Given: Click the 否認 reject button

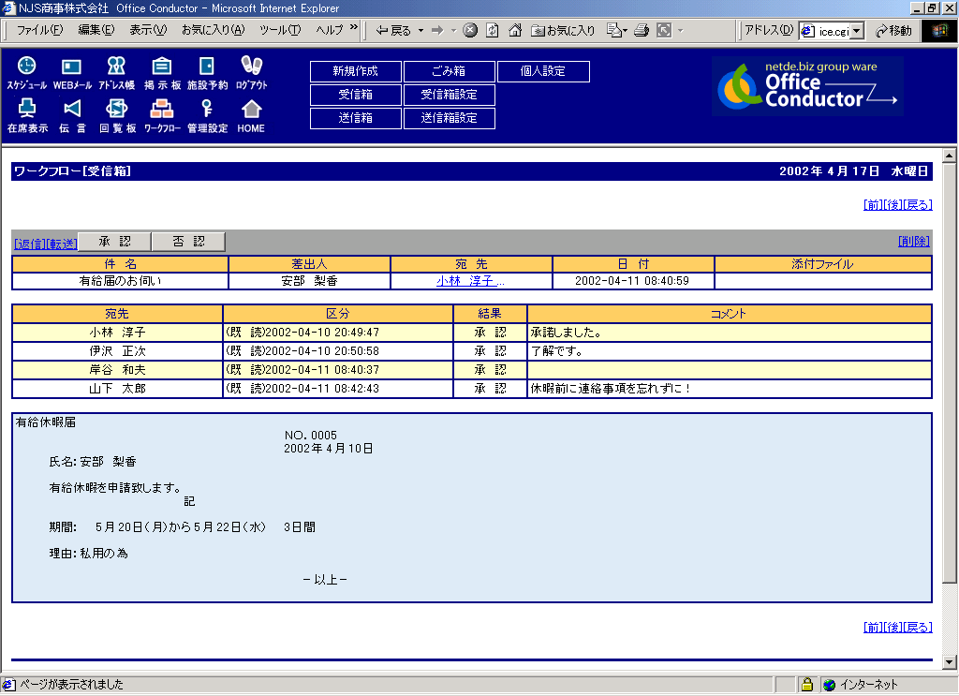Looking at the screenshot, I should pos(188,242).
